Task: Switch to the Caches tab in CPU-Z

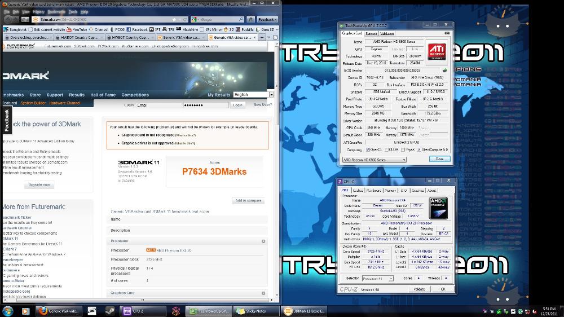Action: tap(358, 190)
